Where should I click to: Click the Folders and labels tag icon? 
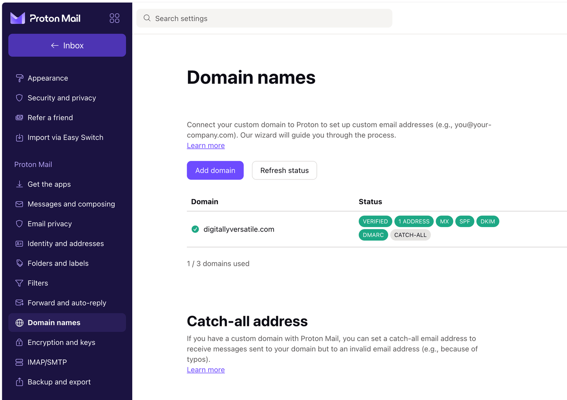pyautogui.click(x=19, y=263)
